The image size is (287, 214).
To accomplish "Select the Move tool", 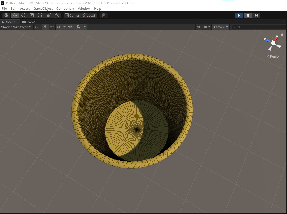I will (x=15, y=15).
